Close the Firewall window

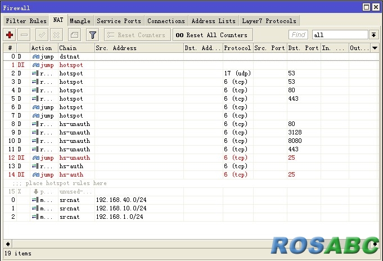(376, 7)
